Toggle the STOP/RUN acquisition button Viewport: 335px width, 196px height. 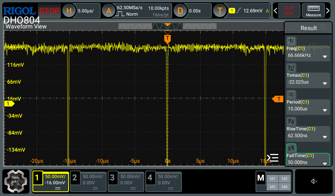point(289,11)
